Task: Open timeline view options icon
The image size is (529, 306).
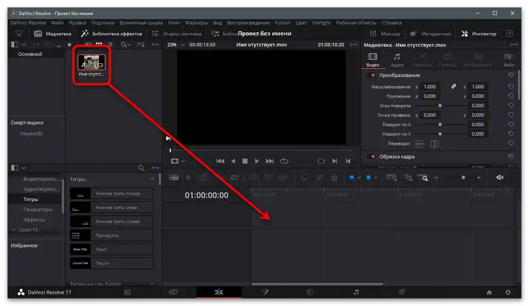Action: pyautogui.click(x=174, y=178)
